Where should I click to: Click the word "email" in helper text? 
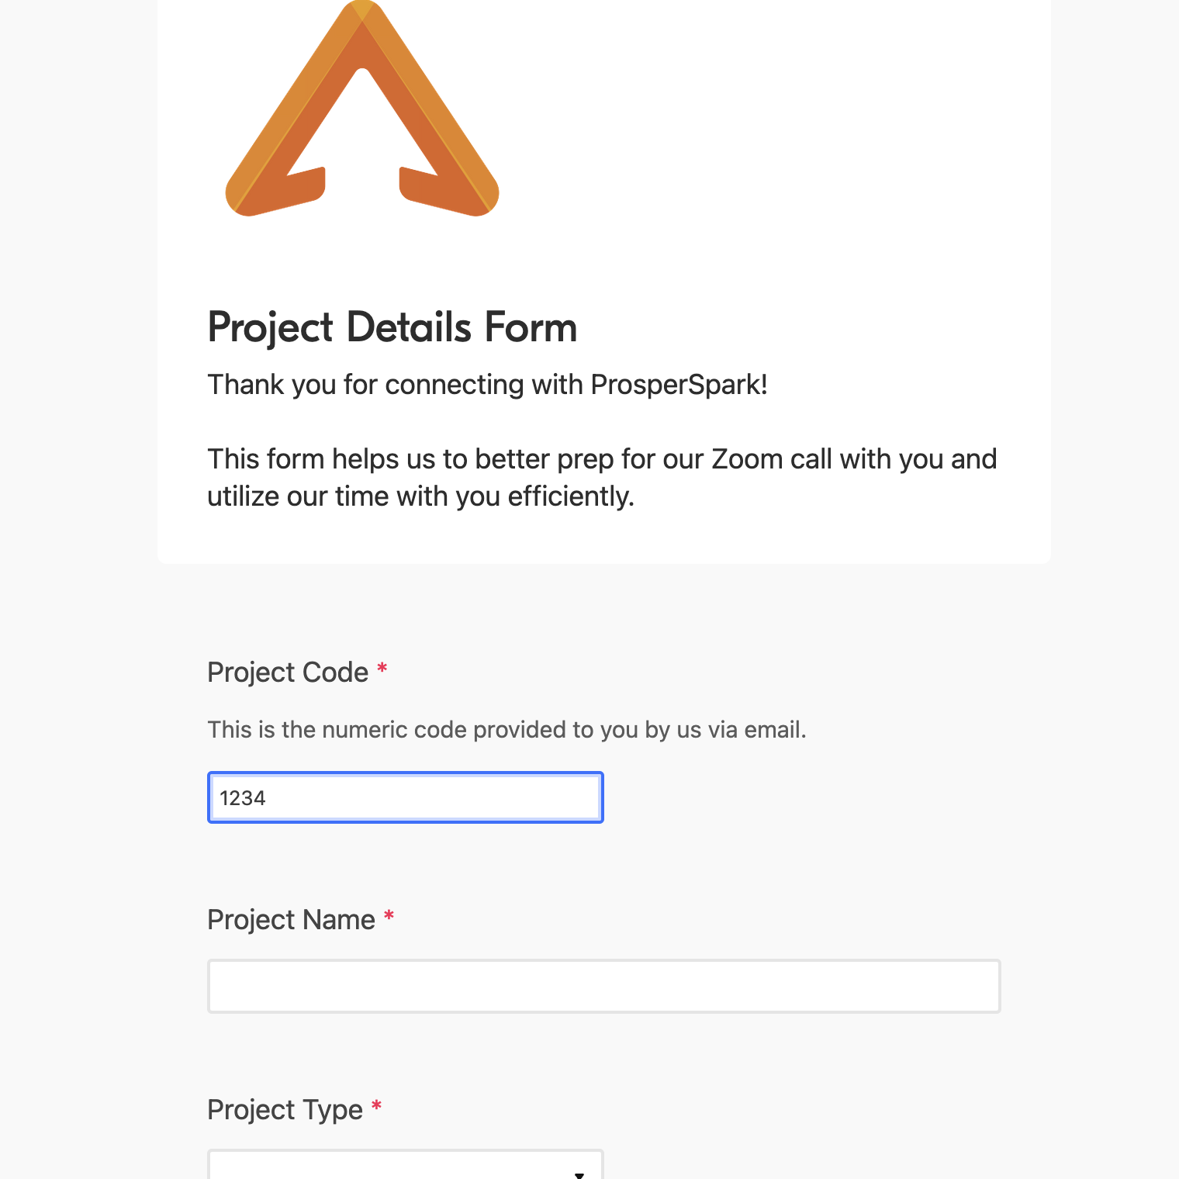click(775, 730)
